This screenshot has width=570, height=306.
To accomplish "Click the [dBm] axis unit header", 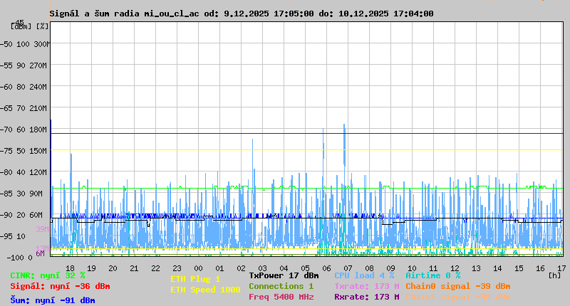I will pyautogui.click(x=20, y=26).
